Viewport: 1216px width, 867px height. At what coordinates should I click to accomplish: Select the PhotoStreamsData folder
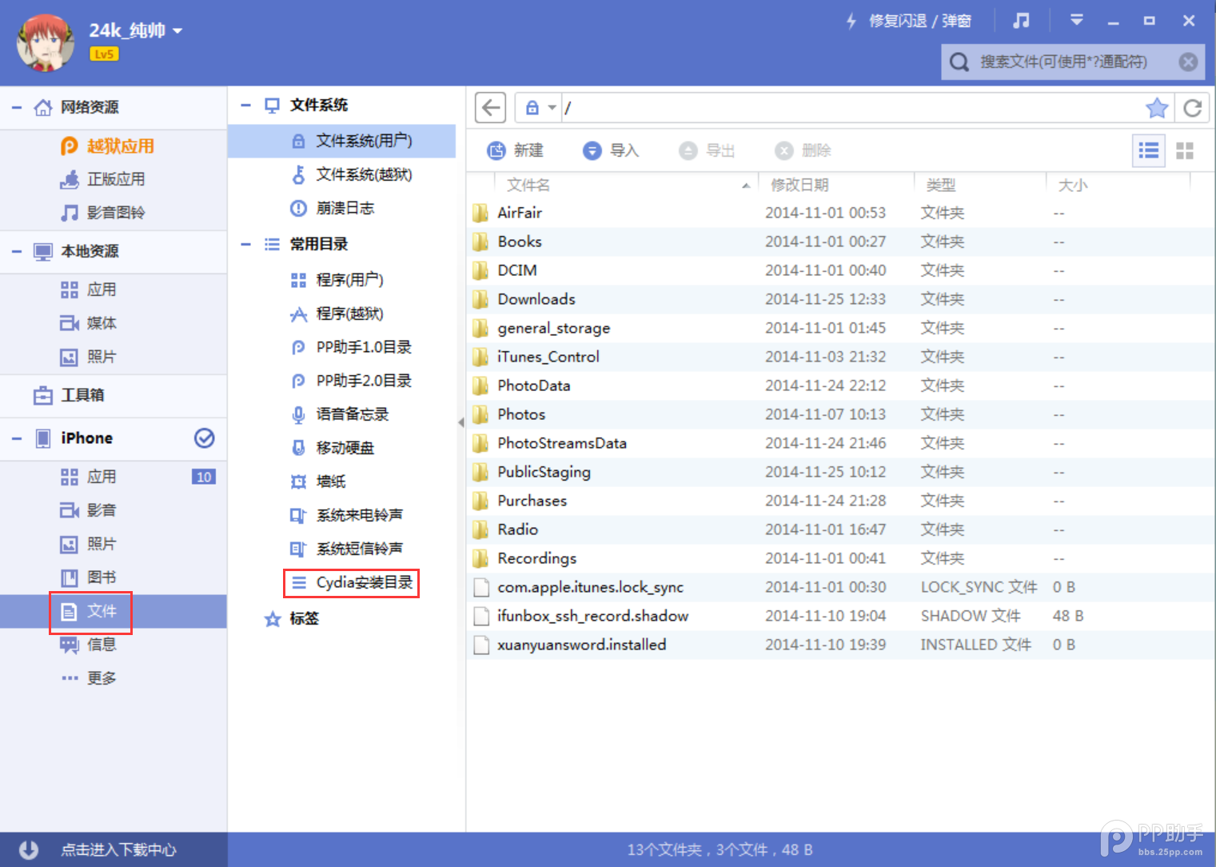point(840,443)
